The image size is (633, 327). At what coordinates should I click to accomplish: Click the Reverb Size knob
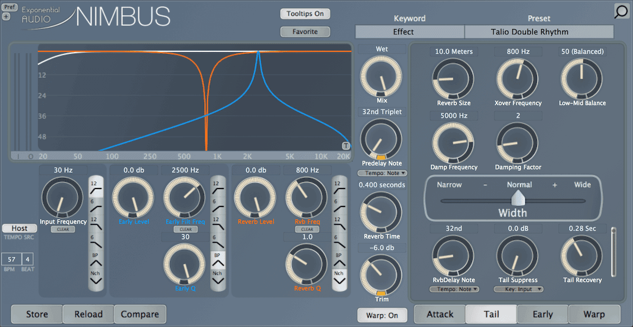tap(453, 79)
